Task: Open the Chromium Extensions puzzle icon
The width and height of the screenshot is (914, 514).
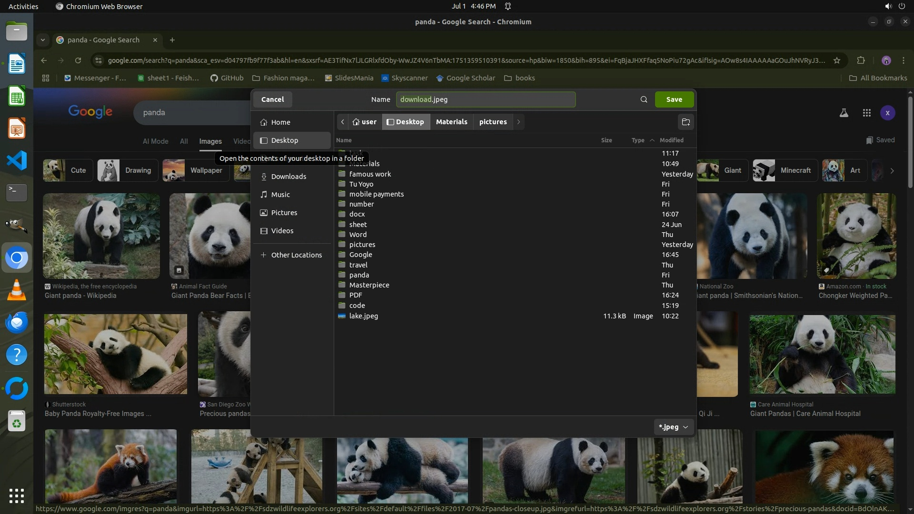Action: click(x=861, y=60)
